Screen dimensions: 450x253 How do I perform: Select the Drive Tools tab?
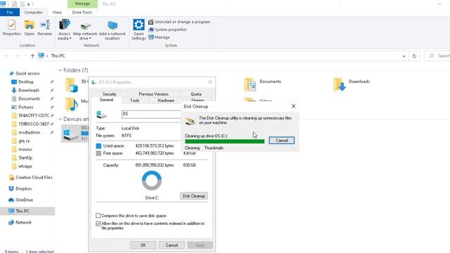tap(82, 13)
